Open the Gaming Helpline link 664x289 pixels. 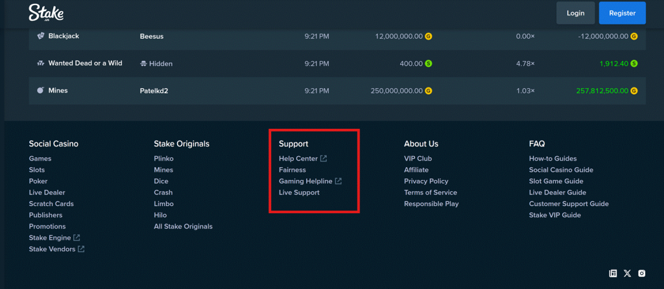306,181
